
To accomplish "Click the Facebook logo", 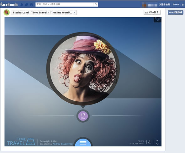I will 9,5.
